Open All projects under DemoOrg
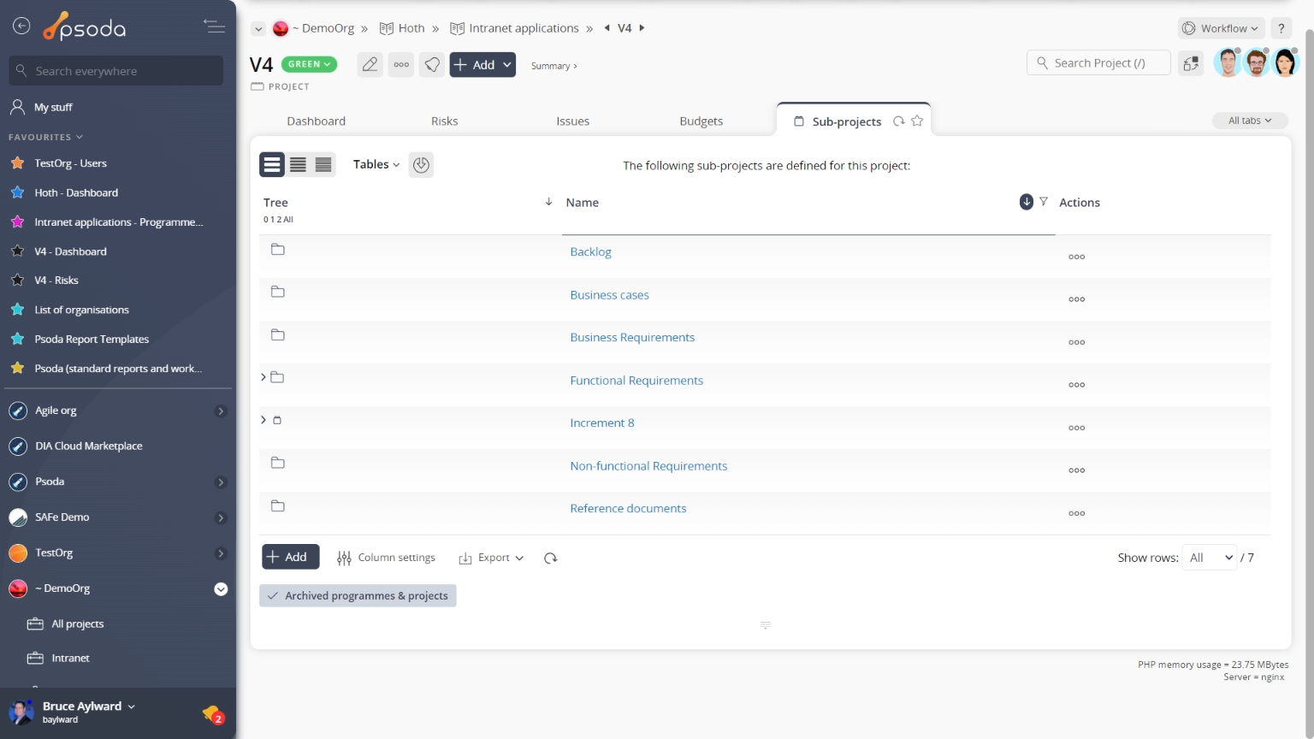The image size is (1314, 739). [x=78, y=624]
